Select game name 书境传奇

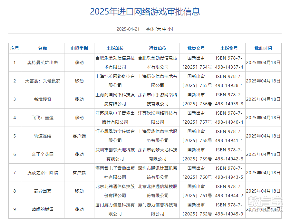point(43,99)
